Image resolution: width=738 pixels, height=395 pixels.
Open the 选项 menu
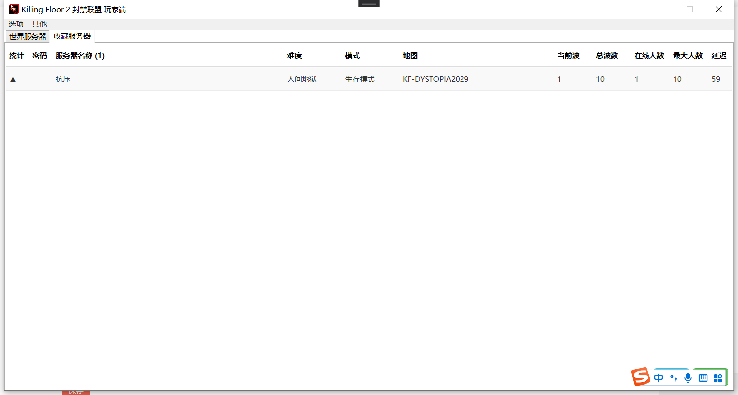(16, 24)
